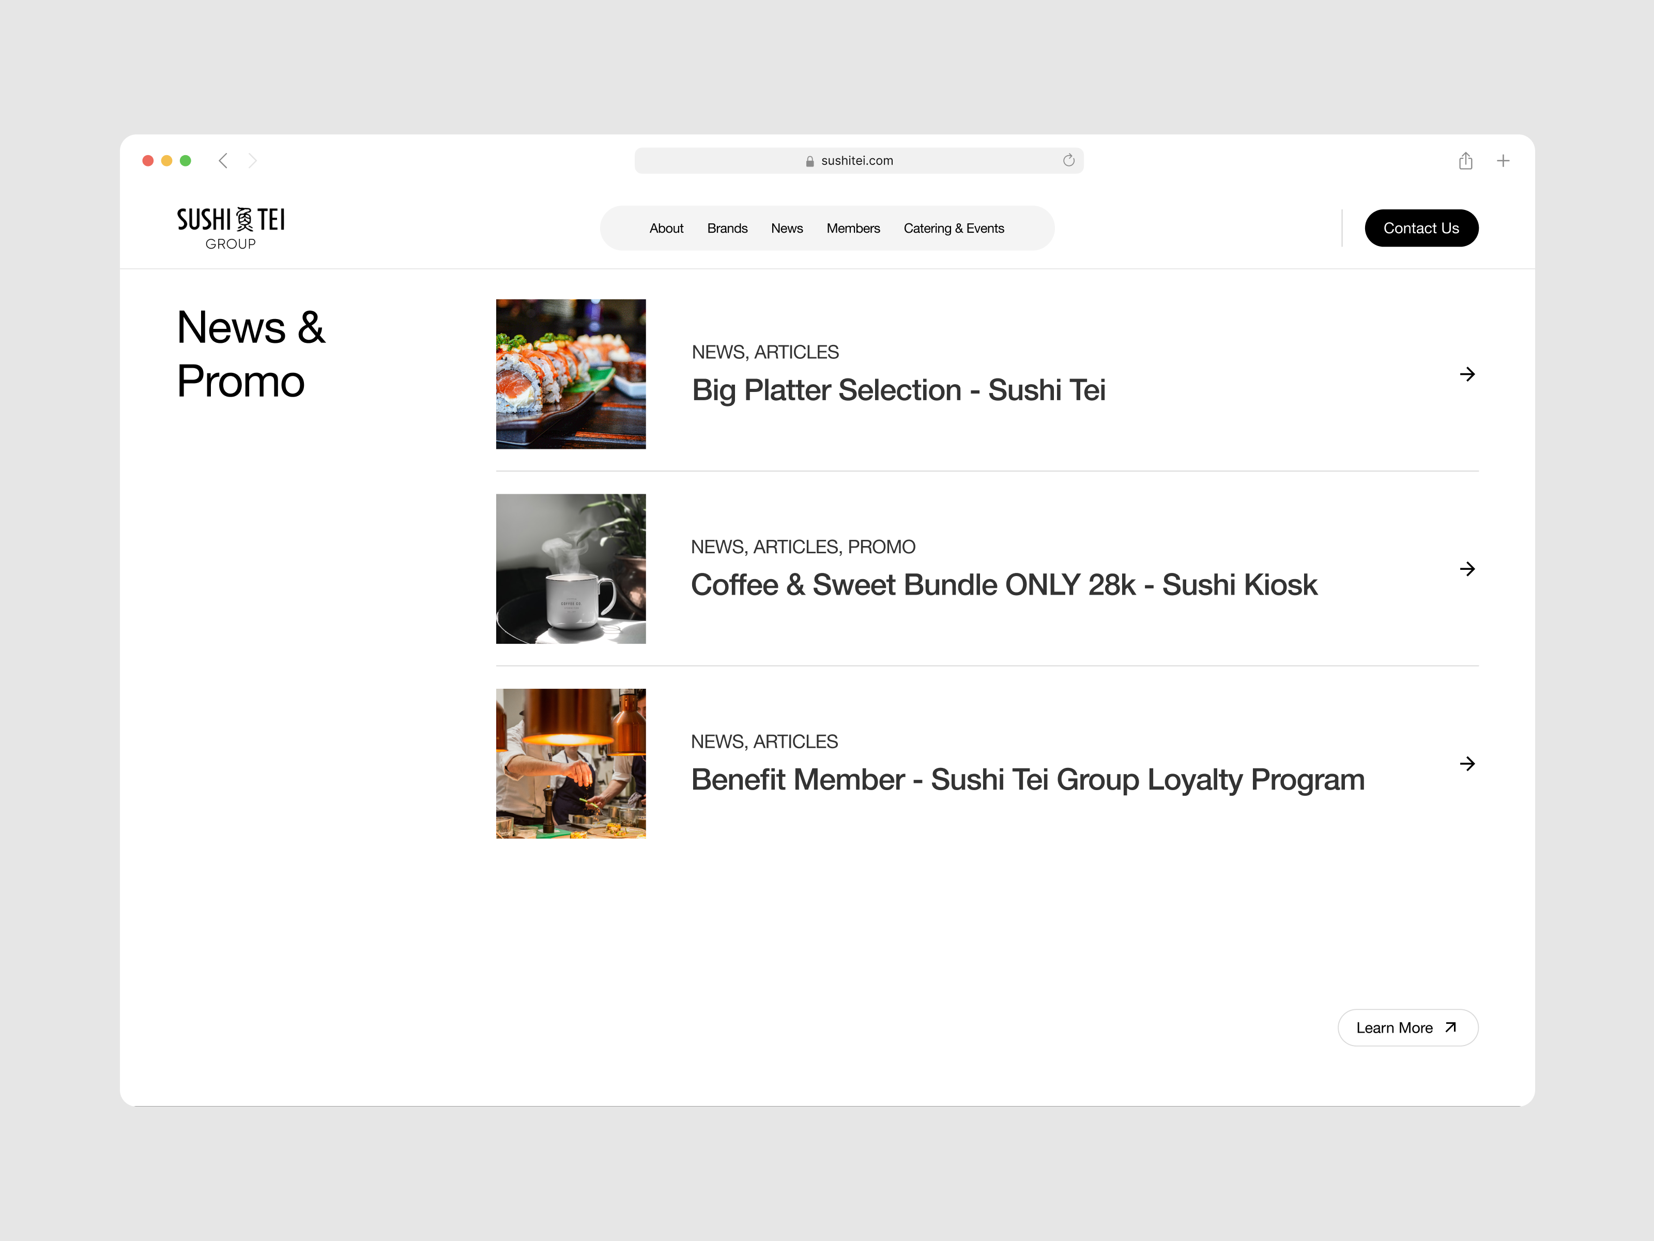This screenshot has height=1241, width=1654.
Task: Reload the page using the refresh icon
Action: [1068, 160]
